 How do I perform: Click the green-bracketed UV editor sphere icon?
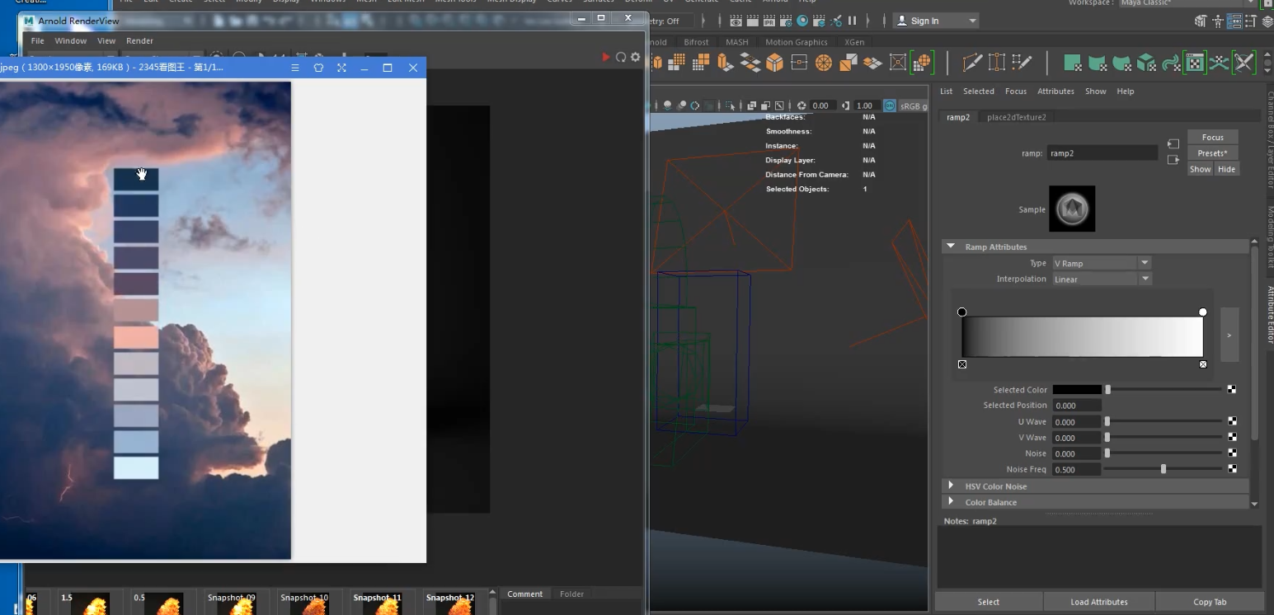[x=923, y=63]
